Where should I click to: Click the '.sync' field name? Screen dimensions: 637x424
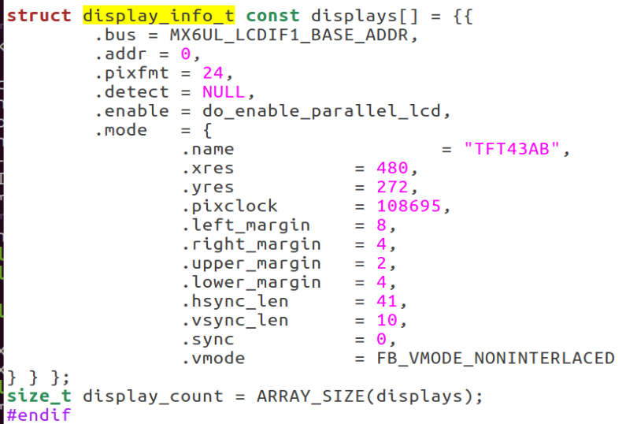(x=208, y=340)
